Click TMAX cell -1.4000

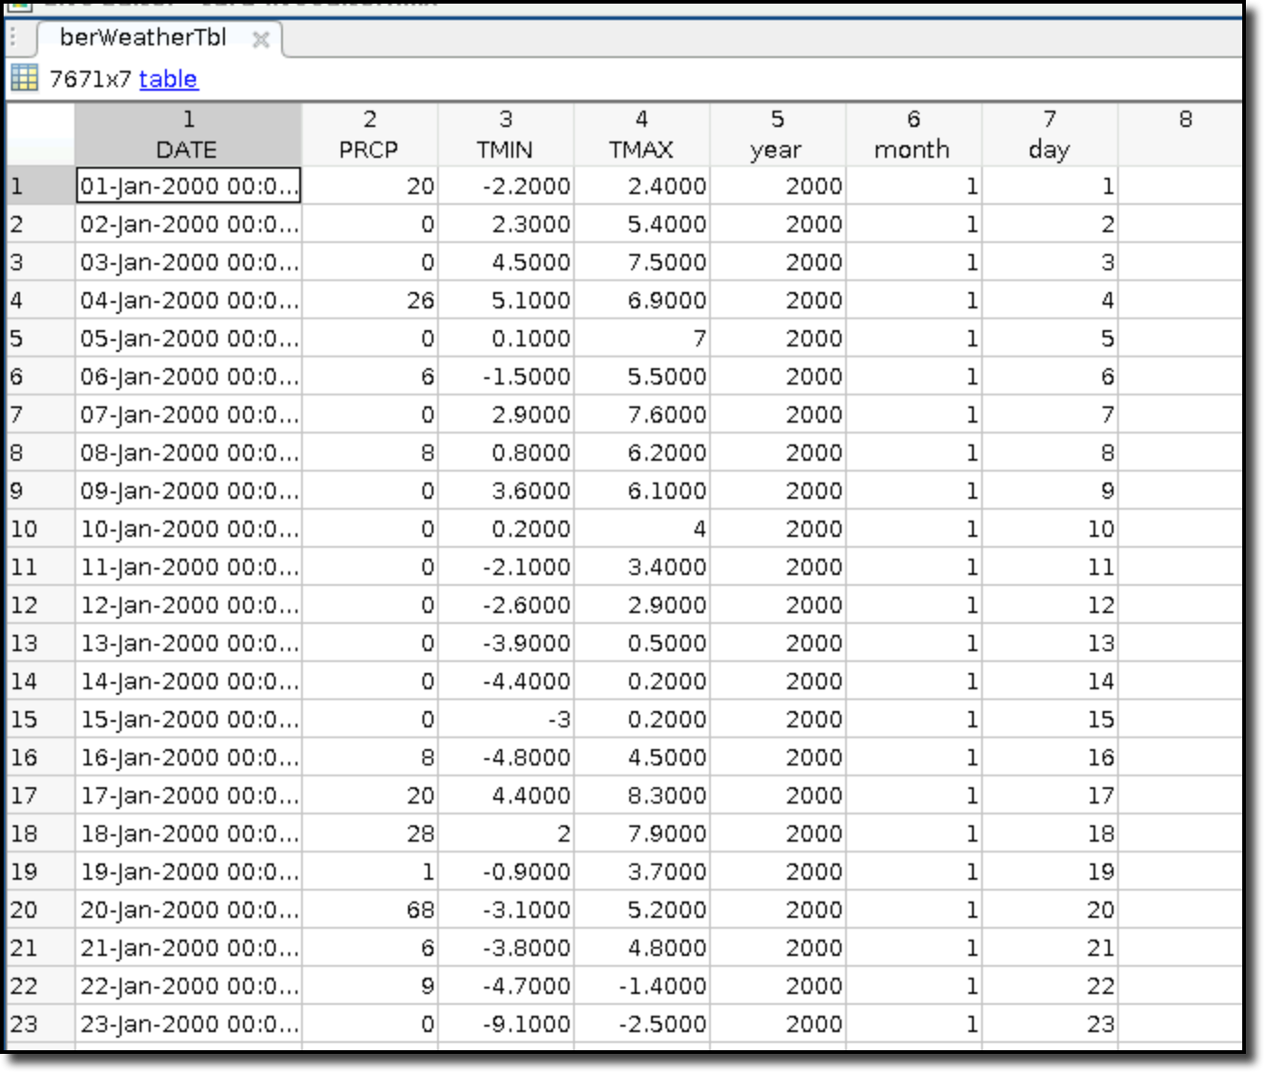pyautogui.click(x=642, y=986)
